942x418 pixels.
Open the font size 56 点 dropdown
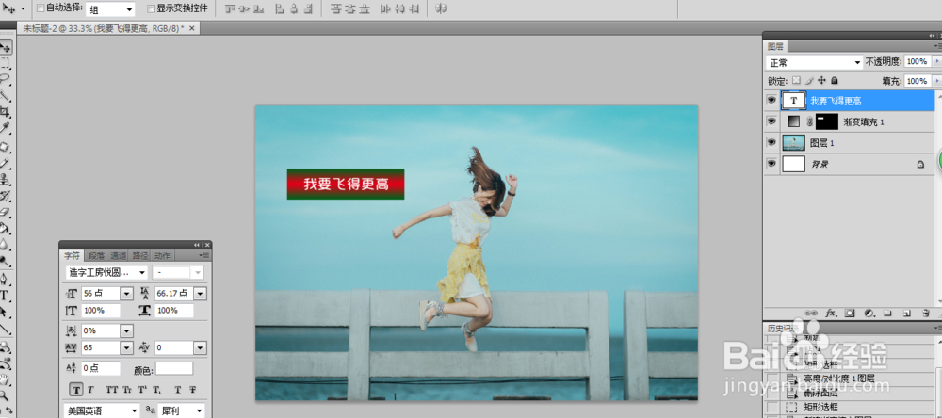(126, 294)
